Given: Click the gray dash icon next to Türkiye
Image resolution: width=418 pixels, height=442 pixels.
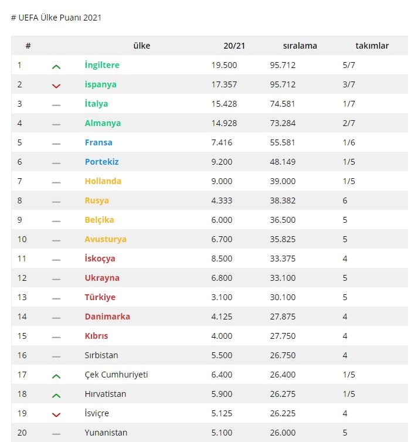Looking at the screenshot, I should pos(56,298).
